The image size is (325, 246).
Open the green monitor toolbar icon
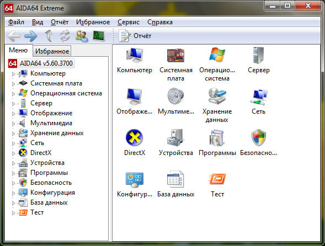[x=99, y=36]
